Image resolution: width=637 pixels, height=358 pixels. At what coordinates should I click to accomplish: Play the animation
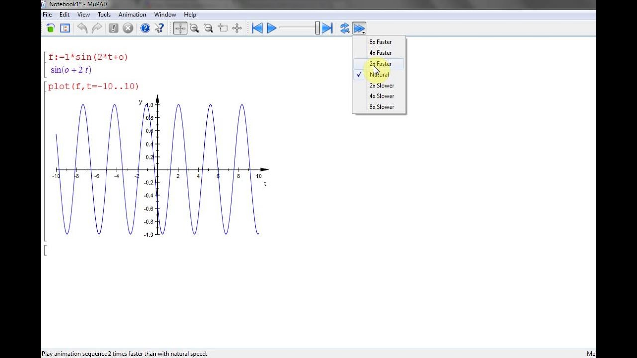(271, 28)
